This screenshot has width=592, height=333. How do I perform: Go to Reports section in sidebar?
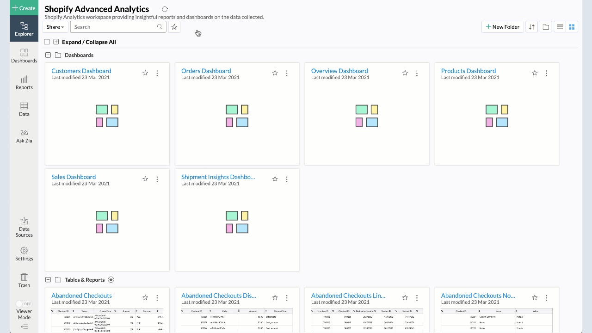tap(24, 83)
